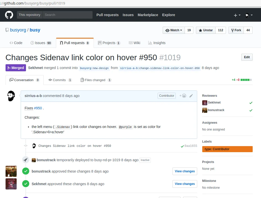Viewport: 261px width, 198px height.
Task: View the 112 stargazers count
Action: tap(221, 30)
